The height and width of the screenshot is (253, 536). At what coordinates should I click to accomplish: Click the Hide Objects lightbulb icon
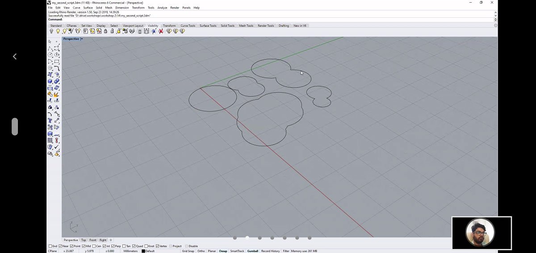click(x=51, y=31)
